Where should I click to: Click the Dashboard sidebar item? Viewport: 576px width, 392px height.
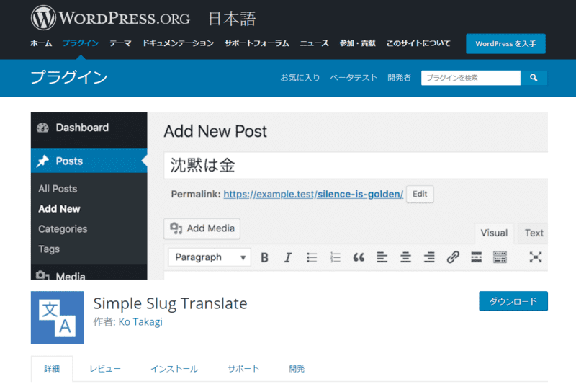point(89,128)
